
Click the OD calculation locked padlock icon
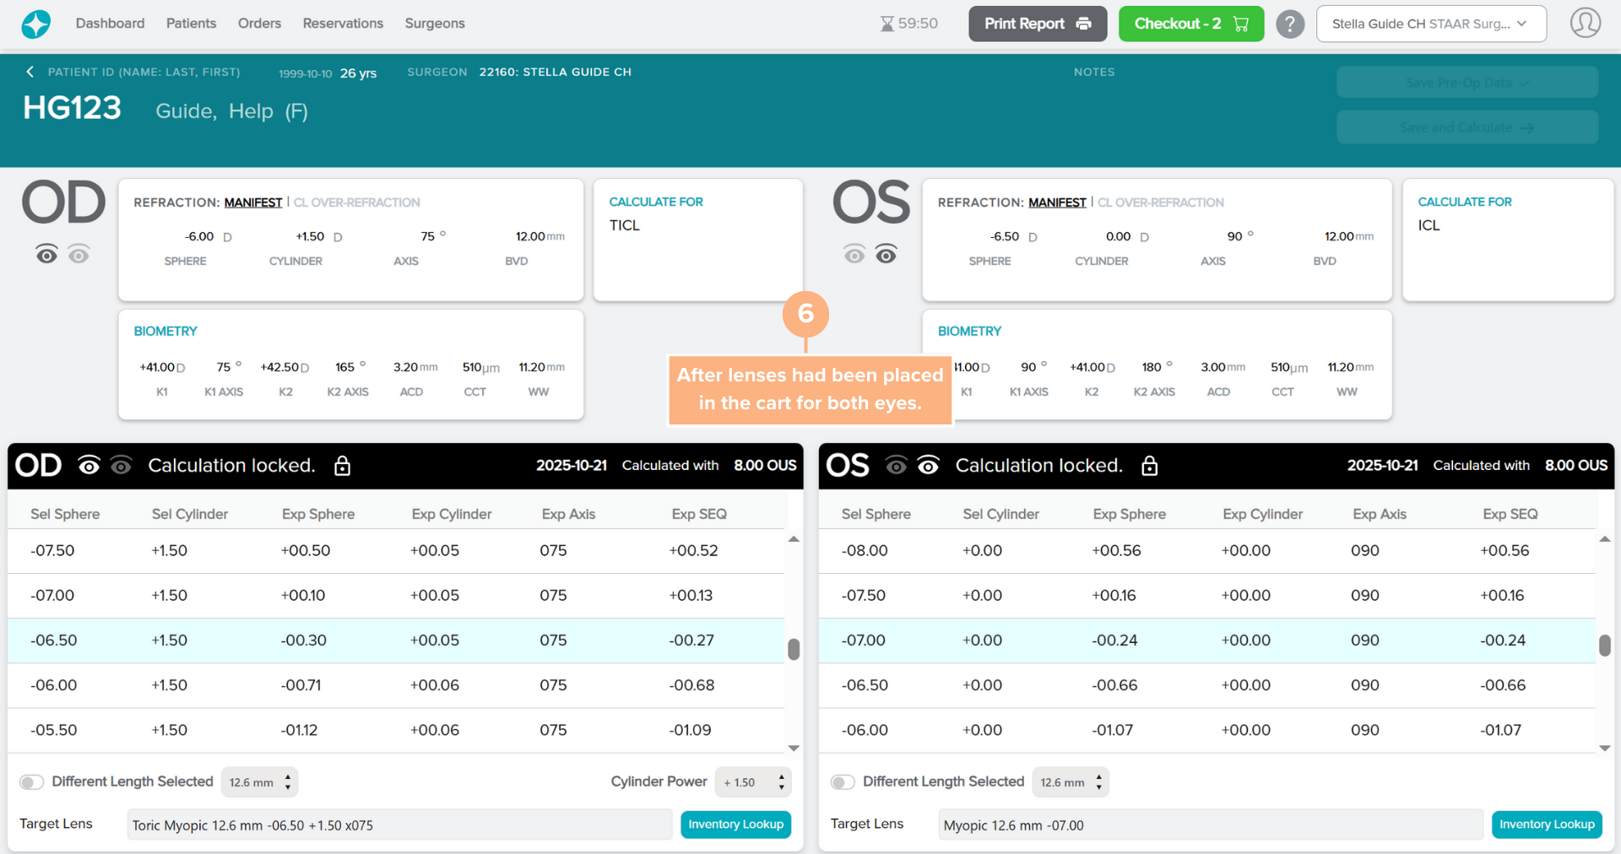pos(342,466)
